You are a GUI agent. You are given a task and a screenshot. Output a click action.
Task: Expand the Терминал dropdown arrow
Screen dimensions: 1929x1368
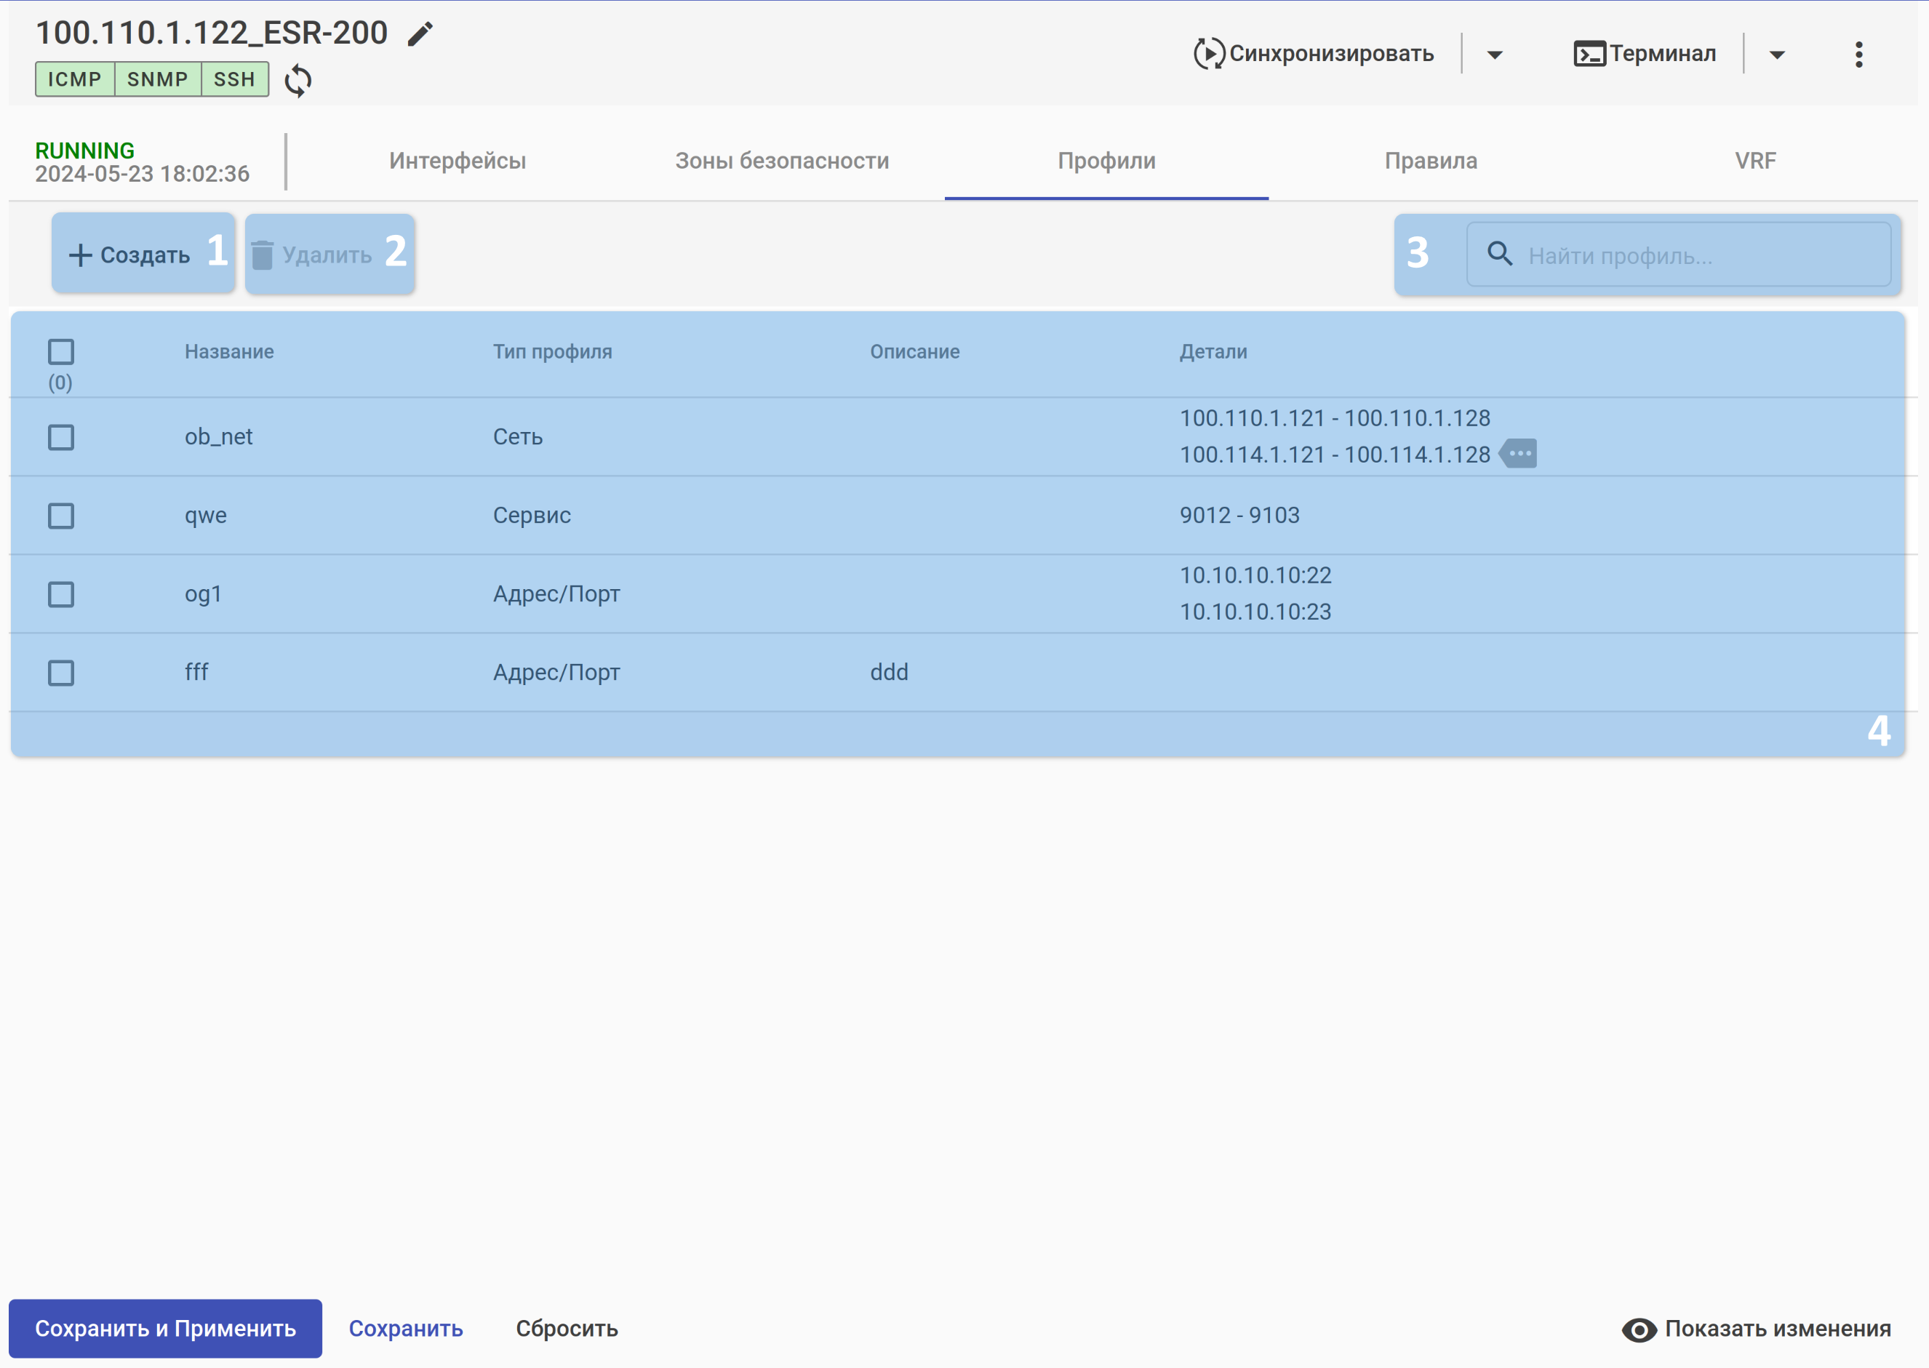click(1776, 55)
